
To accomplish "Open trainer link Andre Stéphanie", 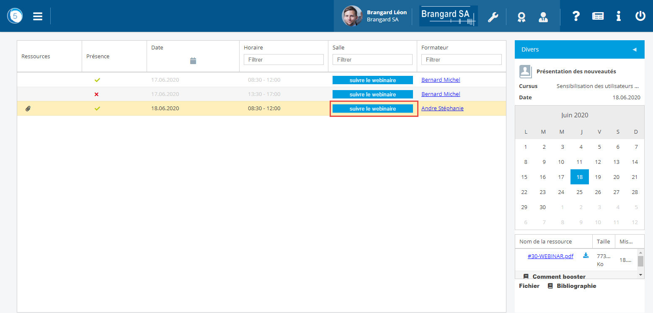I will pyautogui.click(x=442, y=109).
